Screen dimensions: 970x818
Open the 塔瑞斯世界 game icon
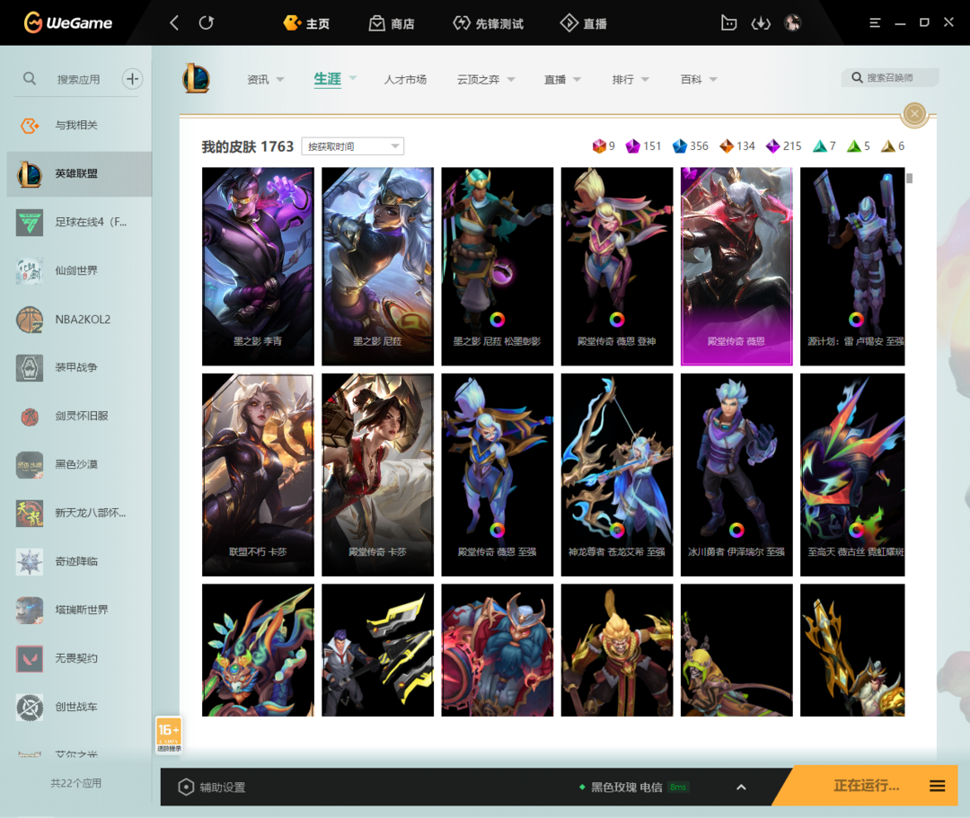[x=29, y=610]
